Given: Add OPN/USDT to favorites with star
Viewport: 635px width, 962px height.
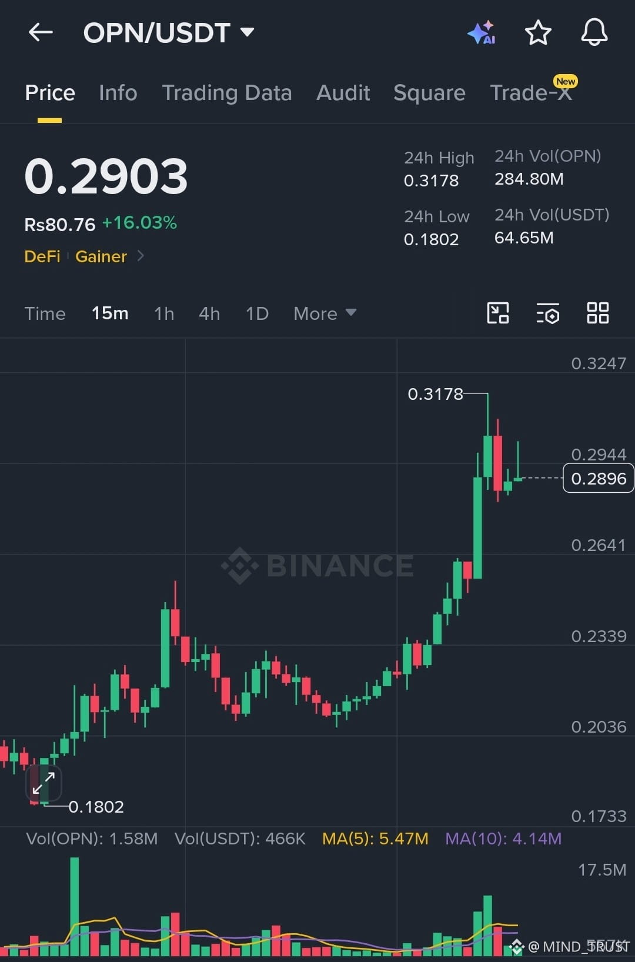Looking at the screenshot, I should [537, 32].
